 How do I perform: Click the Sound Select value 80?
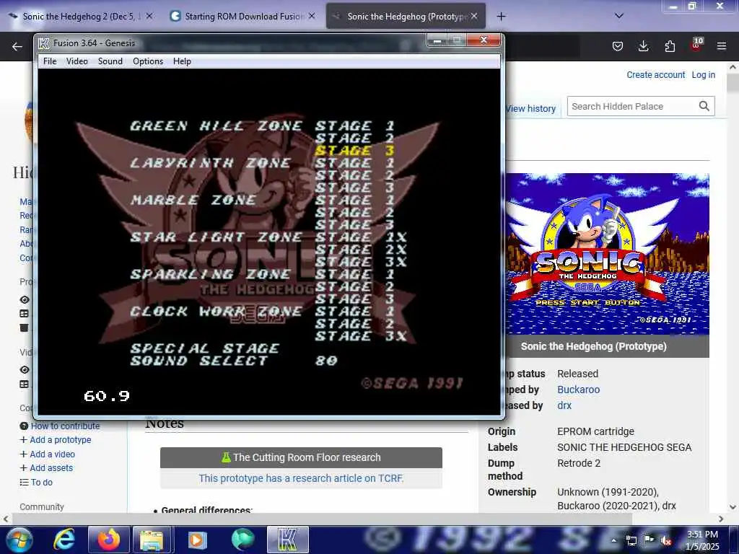[326, 361]
